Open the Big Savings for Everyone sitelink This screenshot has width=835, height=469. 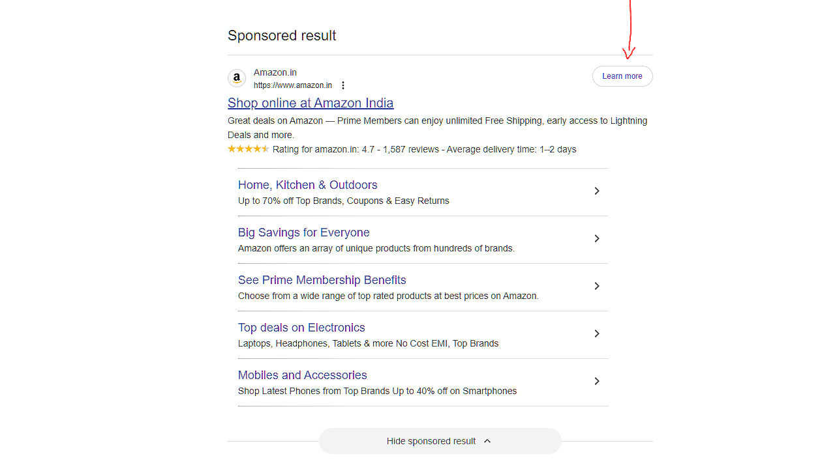tap(303, 233)
